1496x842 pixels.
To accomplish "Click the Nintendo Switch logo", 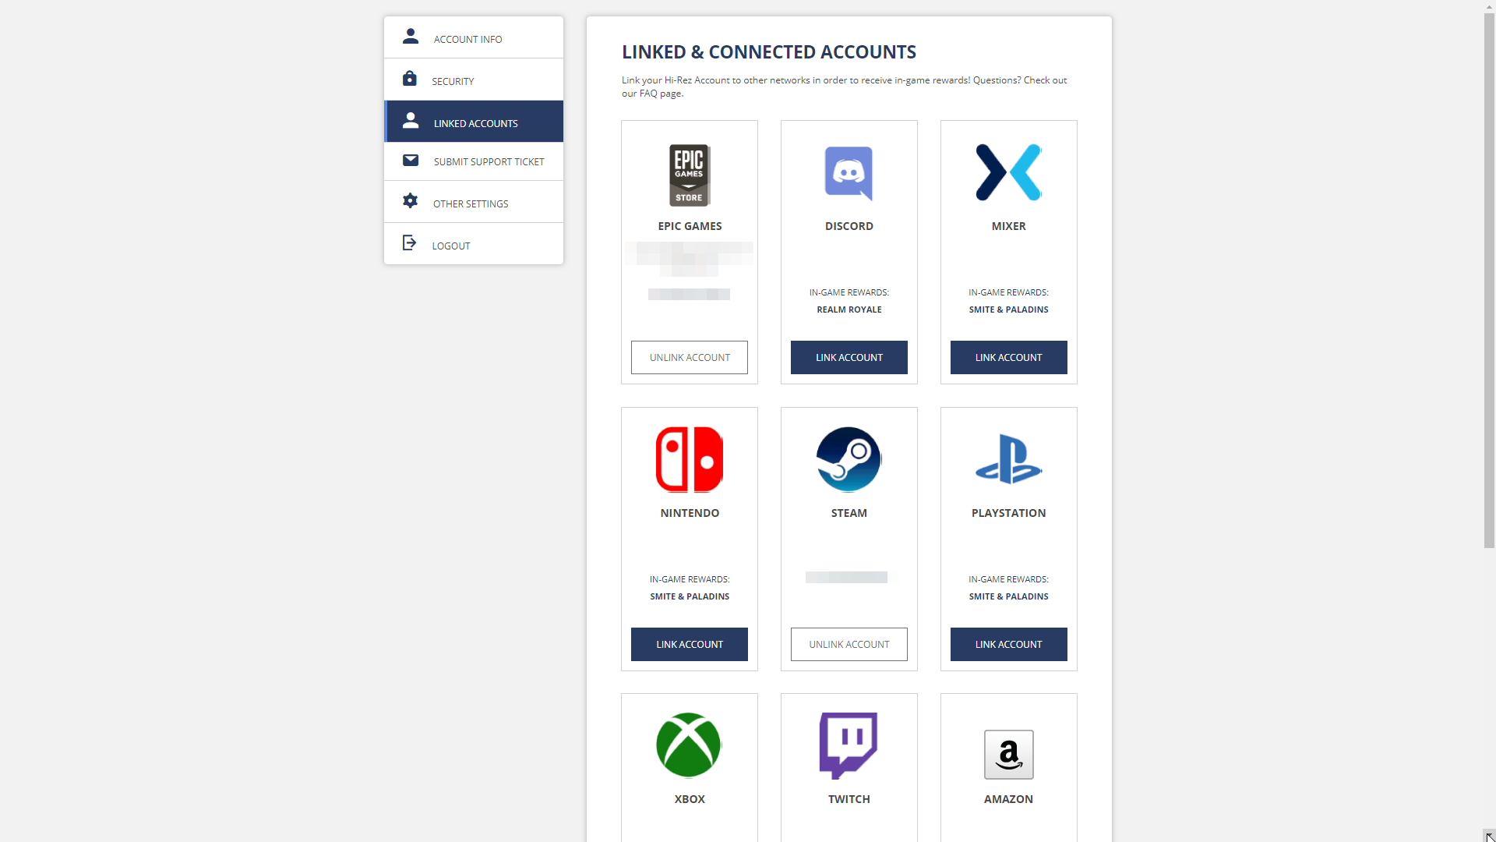I will click(690, 459).
